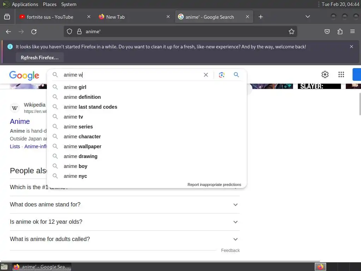Switch to the New Tab tab

[x=134, y=17]
